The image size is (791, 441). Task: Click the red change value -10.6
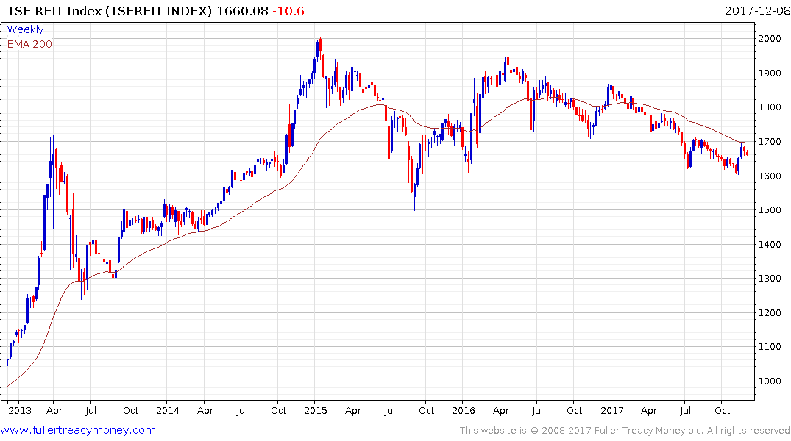[x=288, y=11]
